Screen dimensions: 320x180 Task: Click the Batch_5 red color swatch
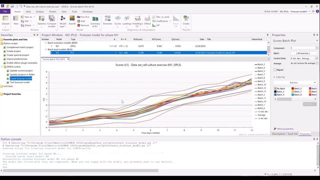[292, 88]
